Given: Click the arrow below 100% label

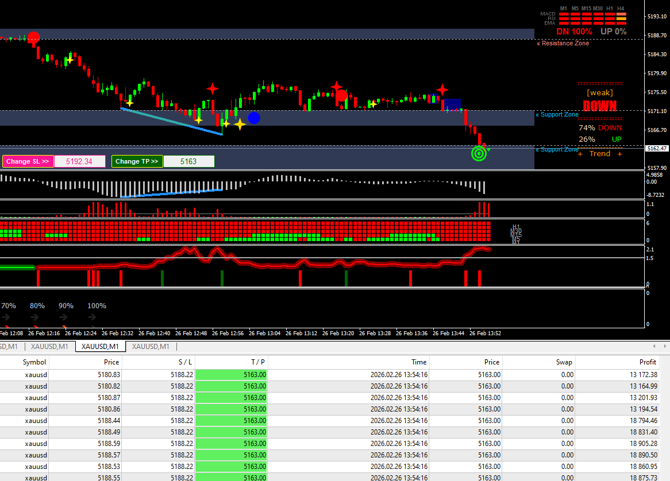Looking at the screenshot, I should [93, 317].
